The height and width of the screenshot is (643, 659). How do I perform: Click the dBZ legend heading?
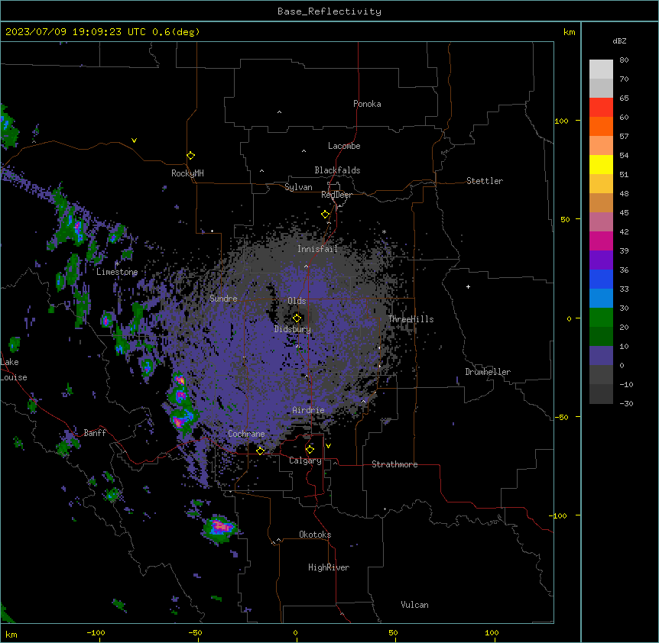619,40
